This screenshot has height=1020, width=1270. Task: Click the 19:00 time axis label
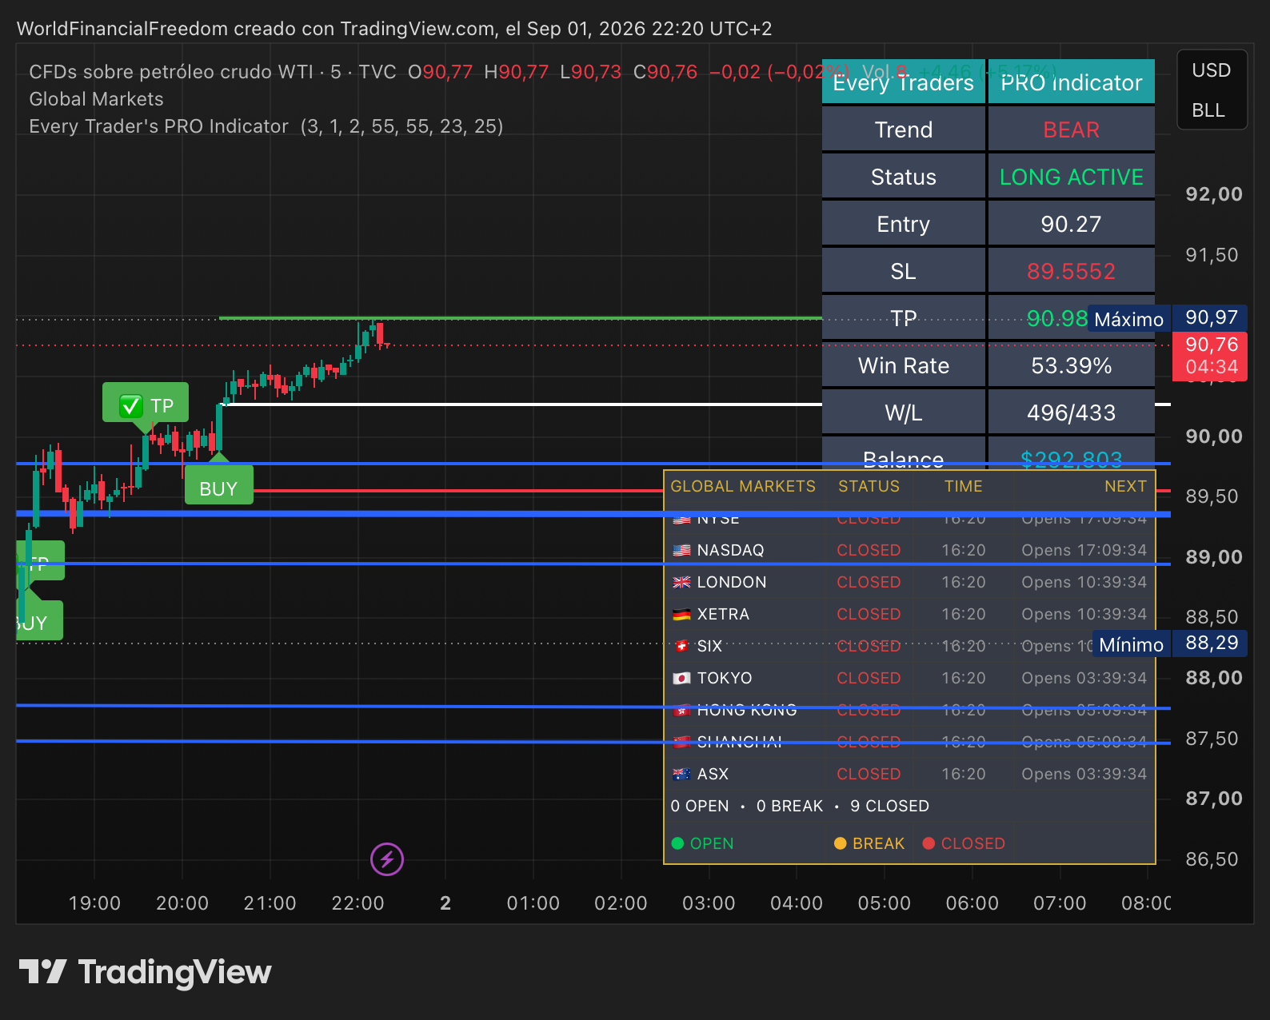94,903
